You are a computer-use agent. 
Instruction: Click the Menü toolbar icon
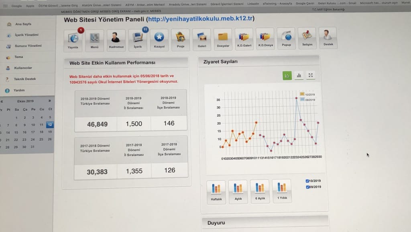[x=94, y=40]
